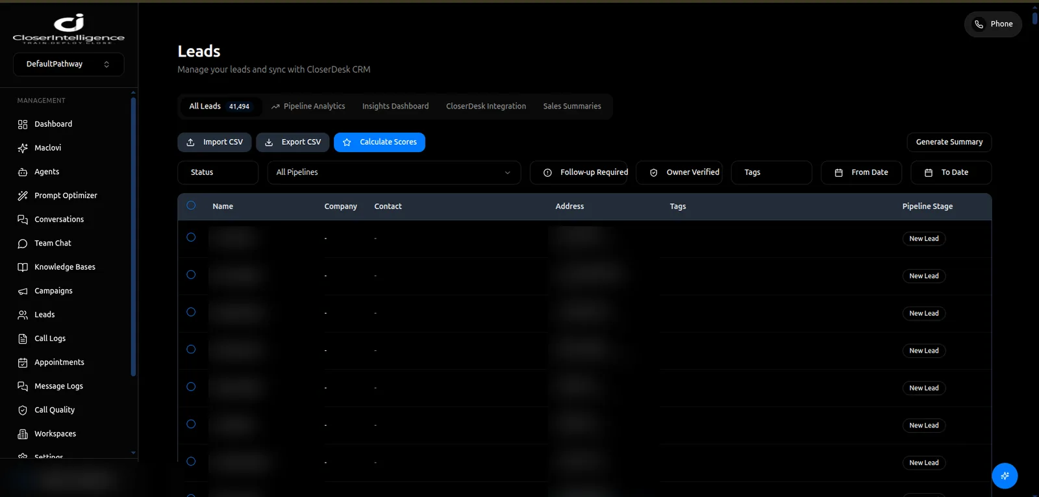Screen dimensions: 1039x497
Task: Open Message Logs icon in sidebar
Action: click(x=23, y=387)
